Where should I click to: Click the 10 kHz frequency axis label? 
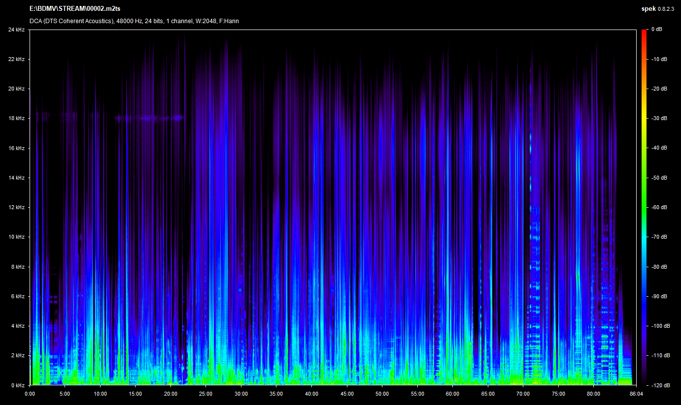[x=16, y=237]
